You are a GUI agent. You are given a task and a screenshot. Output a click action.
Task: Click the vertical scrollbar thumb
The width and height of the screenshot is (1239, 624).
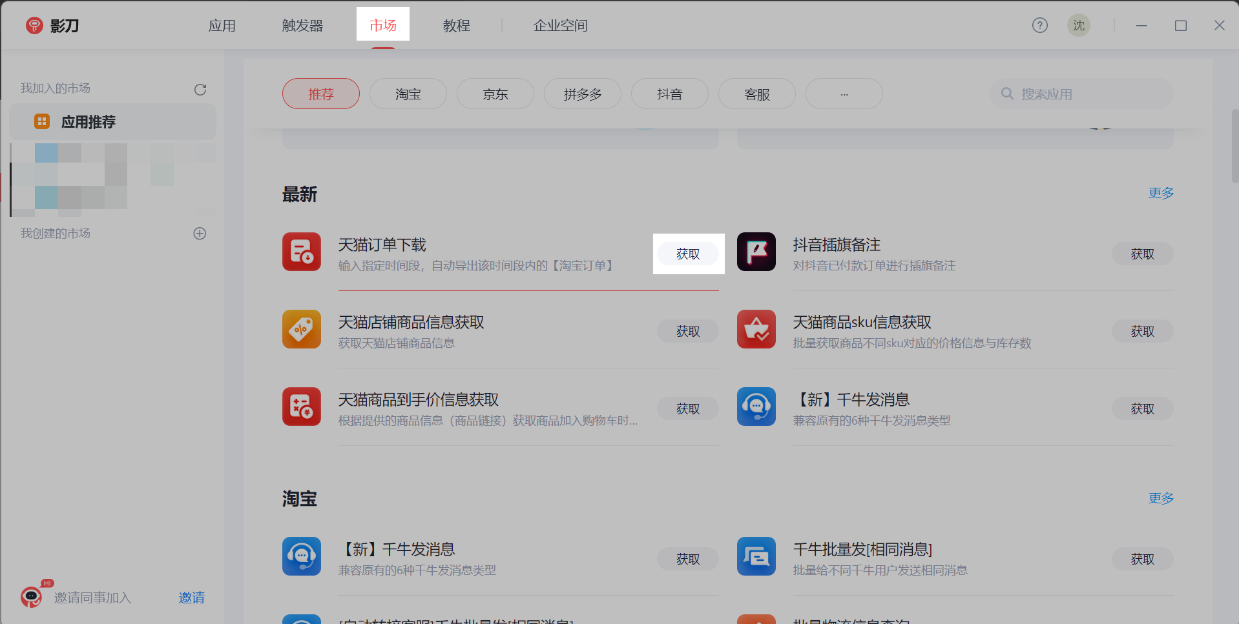[x=1235, y=145]
